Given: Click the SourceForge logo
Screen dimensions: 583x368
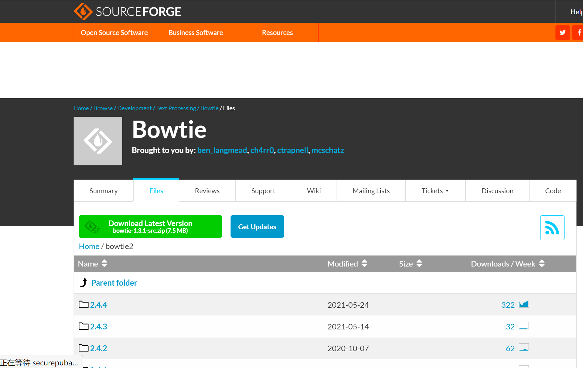Looking at the screenshot, I should point(127,11).
